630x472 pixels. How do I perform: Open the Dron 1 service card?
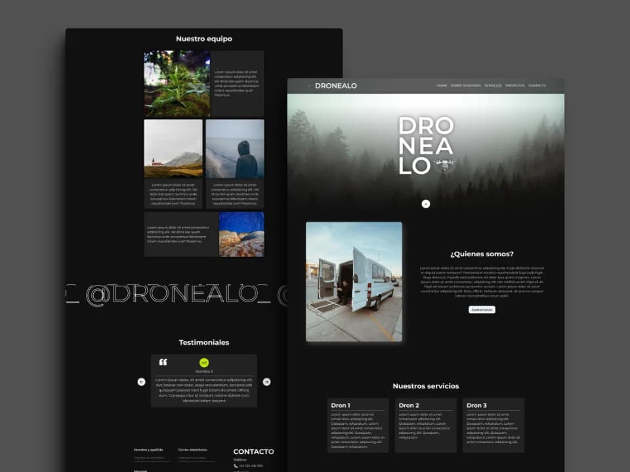pos(358,425)
